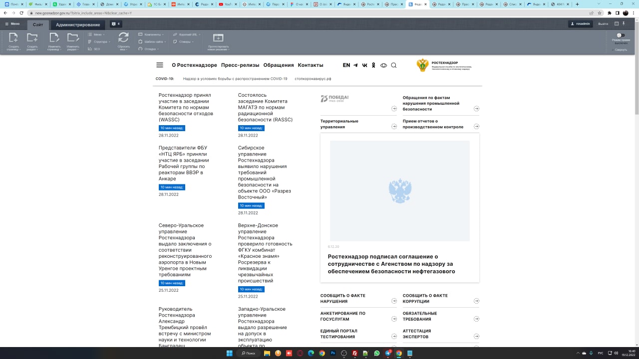Open the Пресс-релизы menu item
The width and height of the screenshot is (639, 359).
240,65
